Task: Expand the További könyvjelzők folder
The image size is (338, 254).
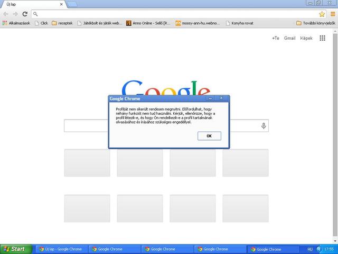Action: (x=316, y=23)
